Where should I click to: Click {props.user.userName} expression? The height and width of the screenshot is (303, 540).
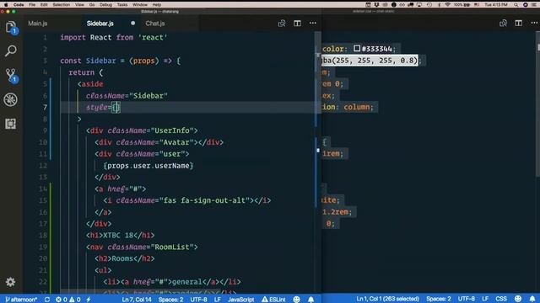pos(148,166)
